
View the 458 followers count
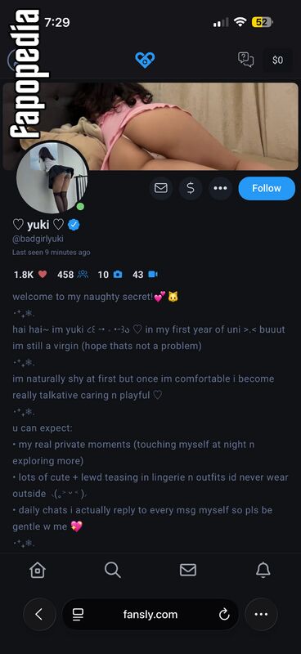[x=73, y=275]
